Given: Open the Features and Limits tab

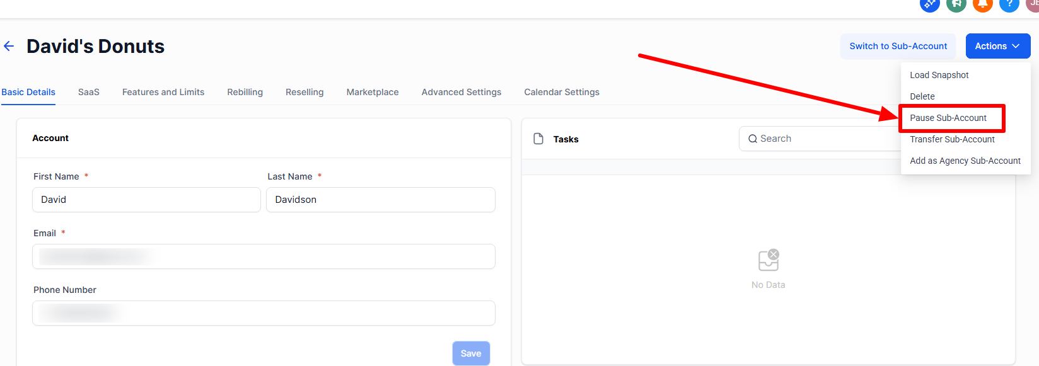Looking at the screenshot, I should (163, 92).
